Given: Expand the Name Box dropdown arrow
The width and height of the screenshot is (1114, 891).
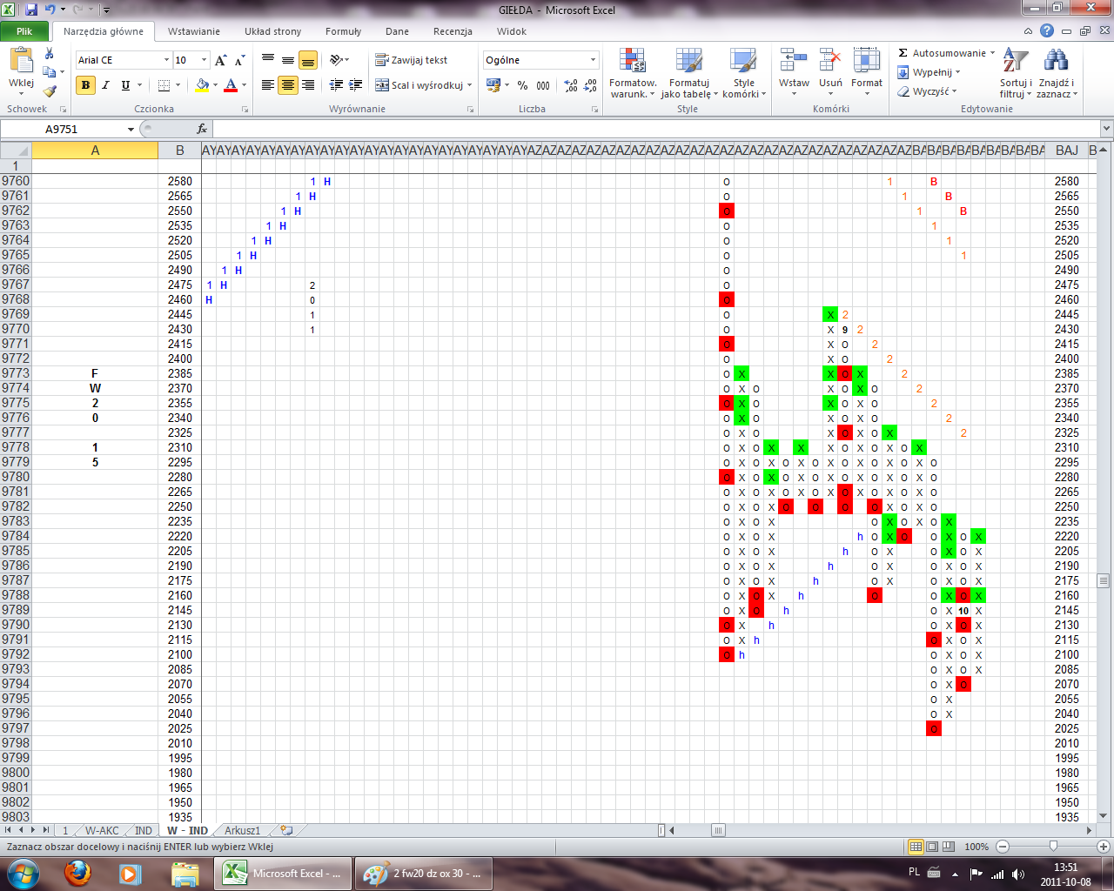Looking at the screenshot, I should coord(131,129).
